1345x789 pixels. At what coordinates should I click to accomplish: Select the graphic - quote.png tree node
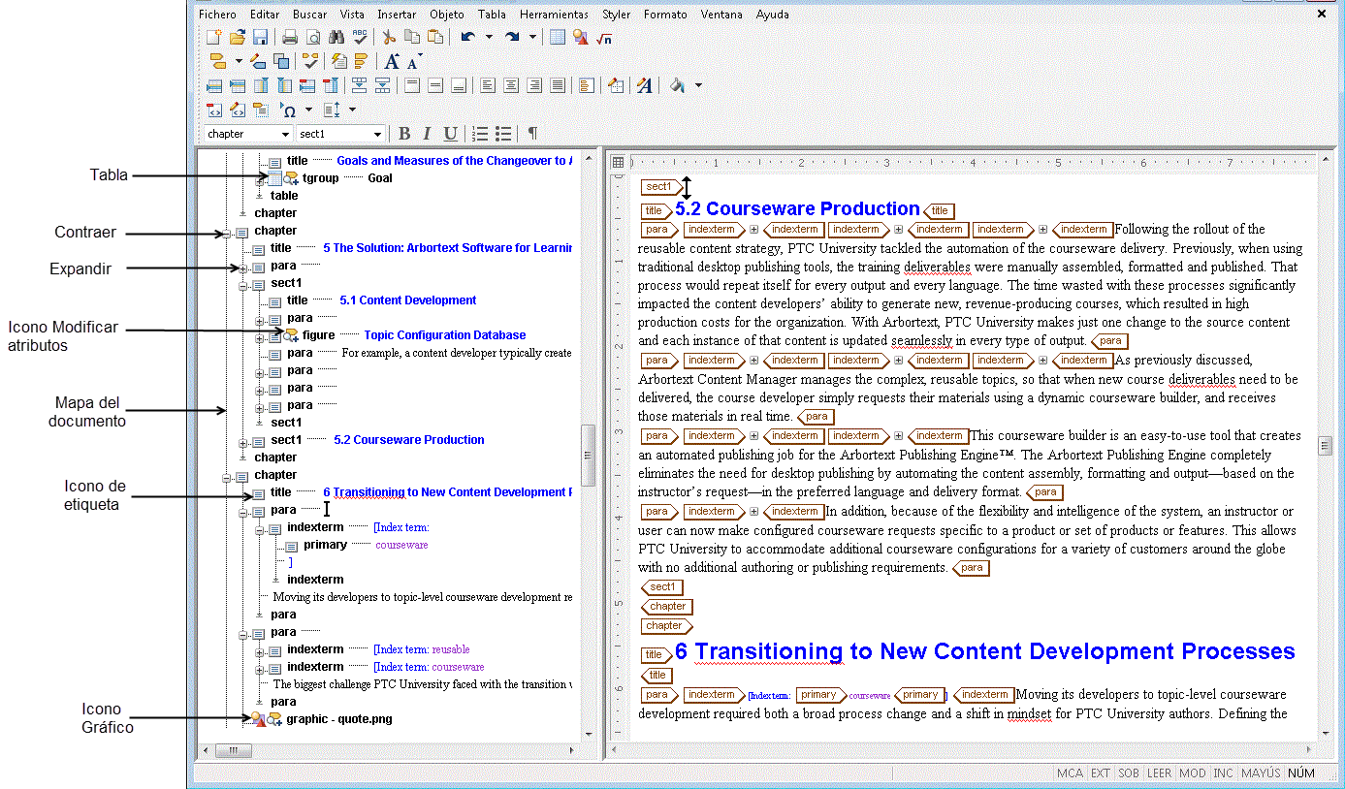click(339, 719)
